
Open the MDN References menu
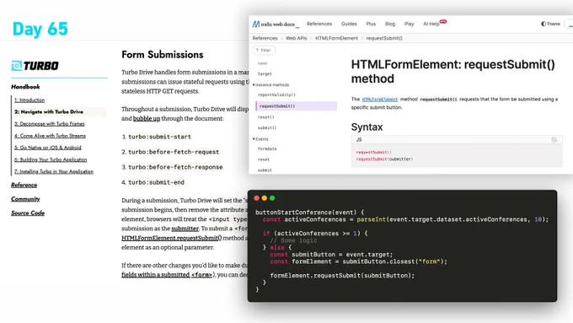pyautogui.click(x=319, y=24)
